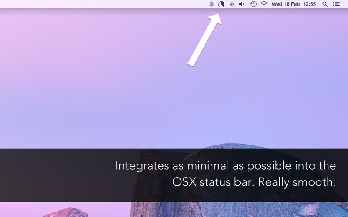
Task: Open the volume speaker menu
Action: point(241,4)
